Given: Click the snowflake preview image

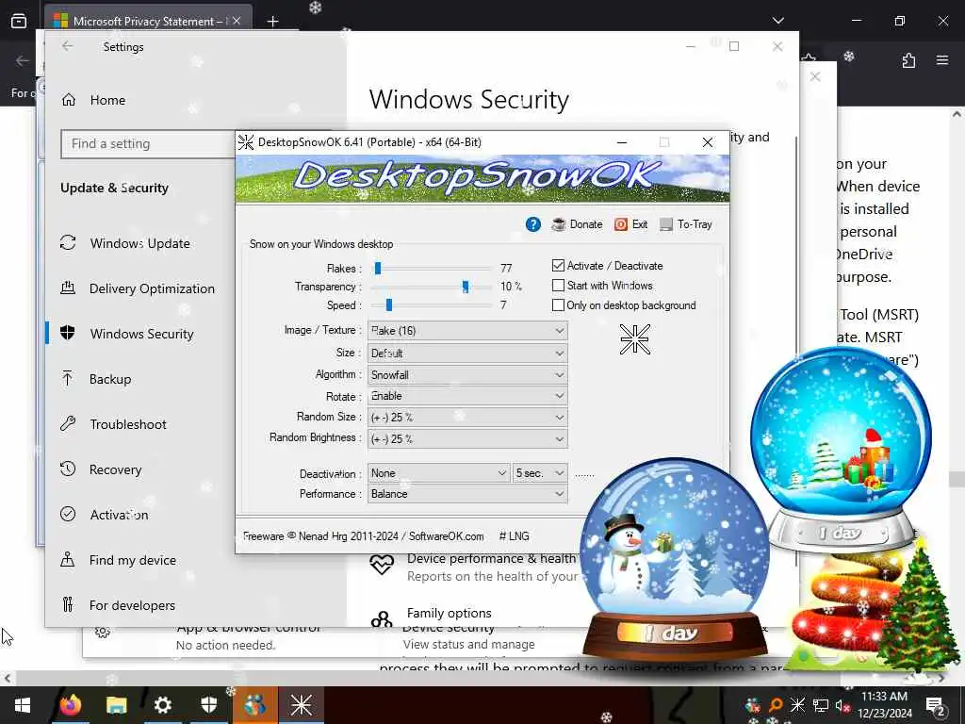Looking at the screenshot, I should tap(634, 339).
